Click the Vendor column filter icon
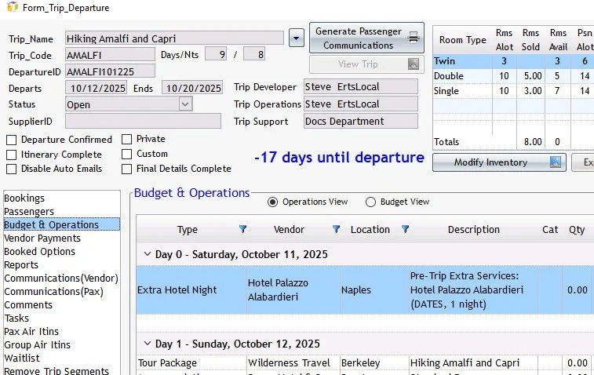 point(336,229)
